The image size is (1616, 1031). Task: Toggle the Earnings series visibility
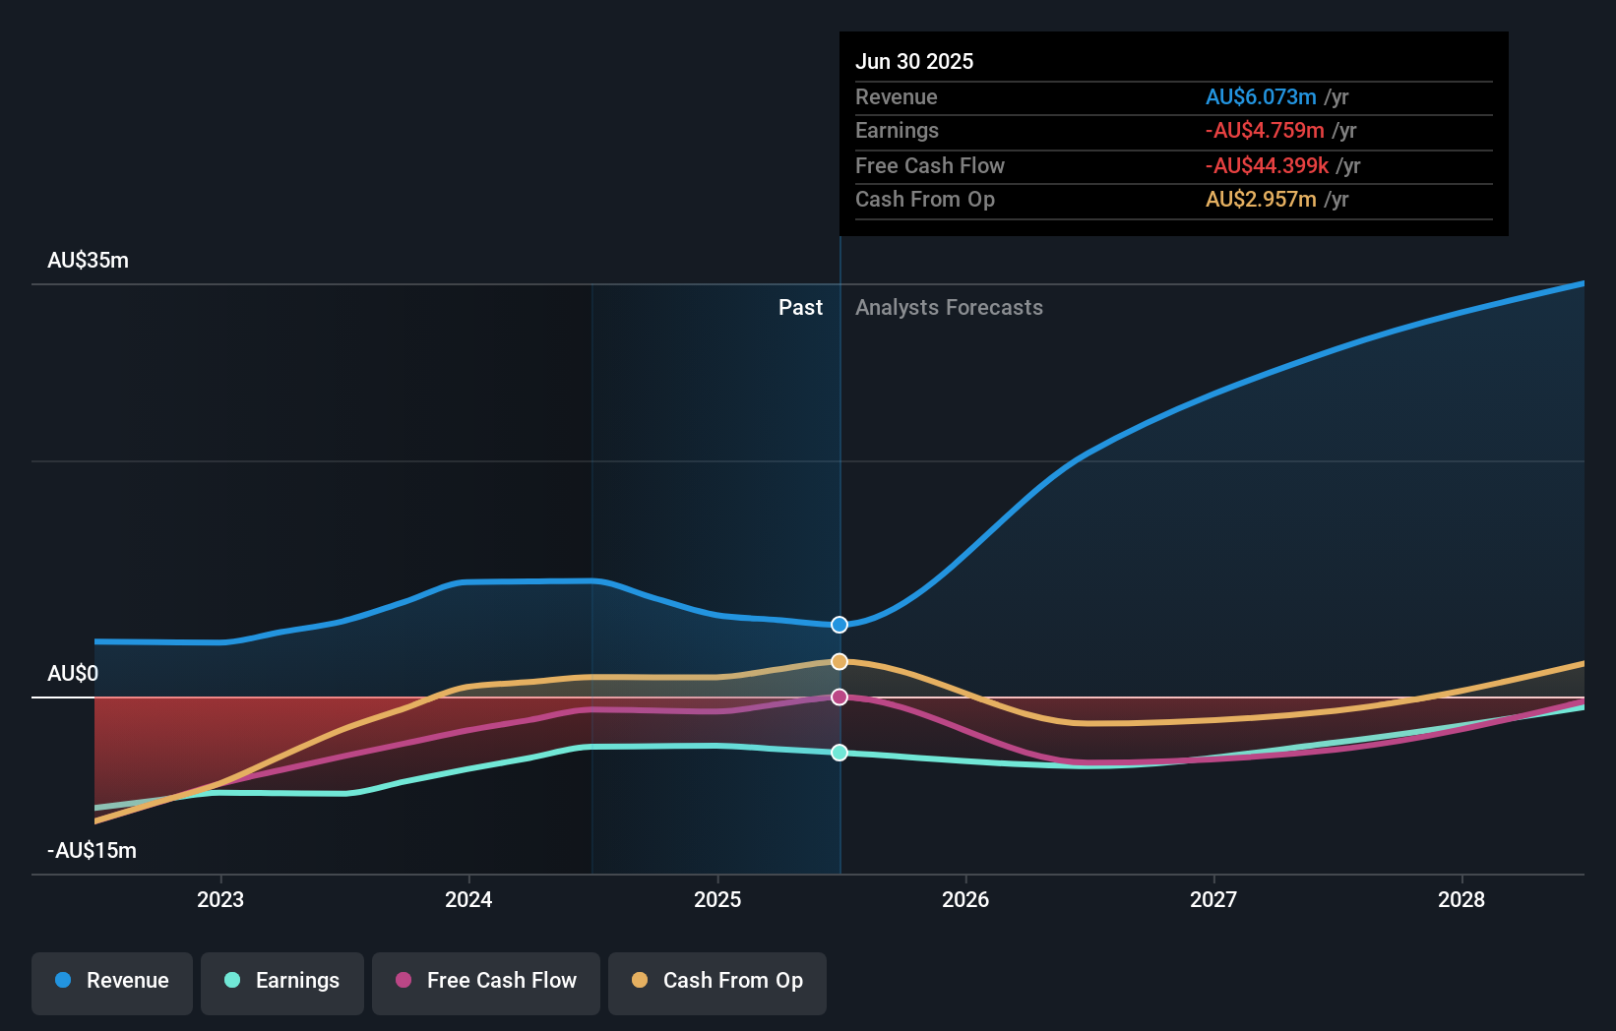click(x=282, y=981)
